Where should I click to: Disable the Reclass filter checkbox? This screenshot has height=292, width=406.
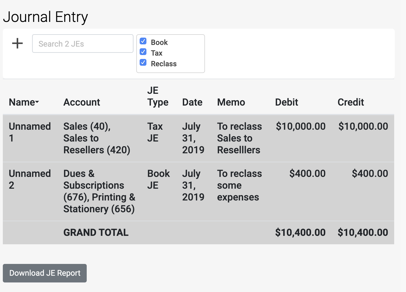point(143,63)
